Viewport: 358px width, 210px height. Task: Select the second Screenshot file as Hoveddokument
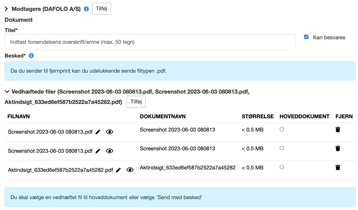282,148
